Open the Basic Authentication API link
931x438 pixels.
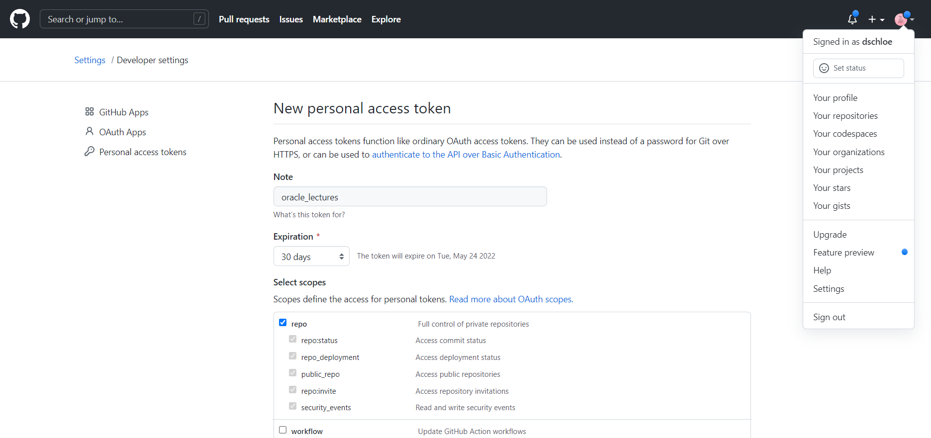[x=466, y=155]
